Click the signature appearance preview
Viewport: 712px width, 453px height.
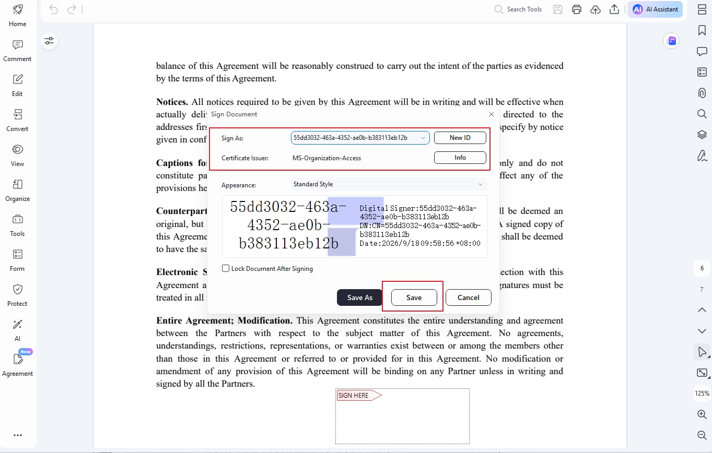click(x=355, y=227)
